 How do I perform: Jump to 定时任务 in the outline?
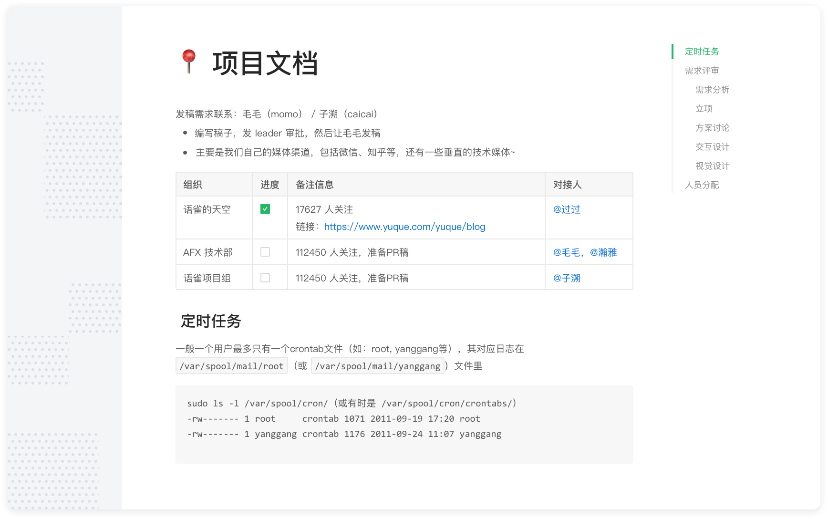[701, 52]
